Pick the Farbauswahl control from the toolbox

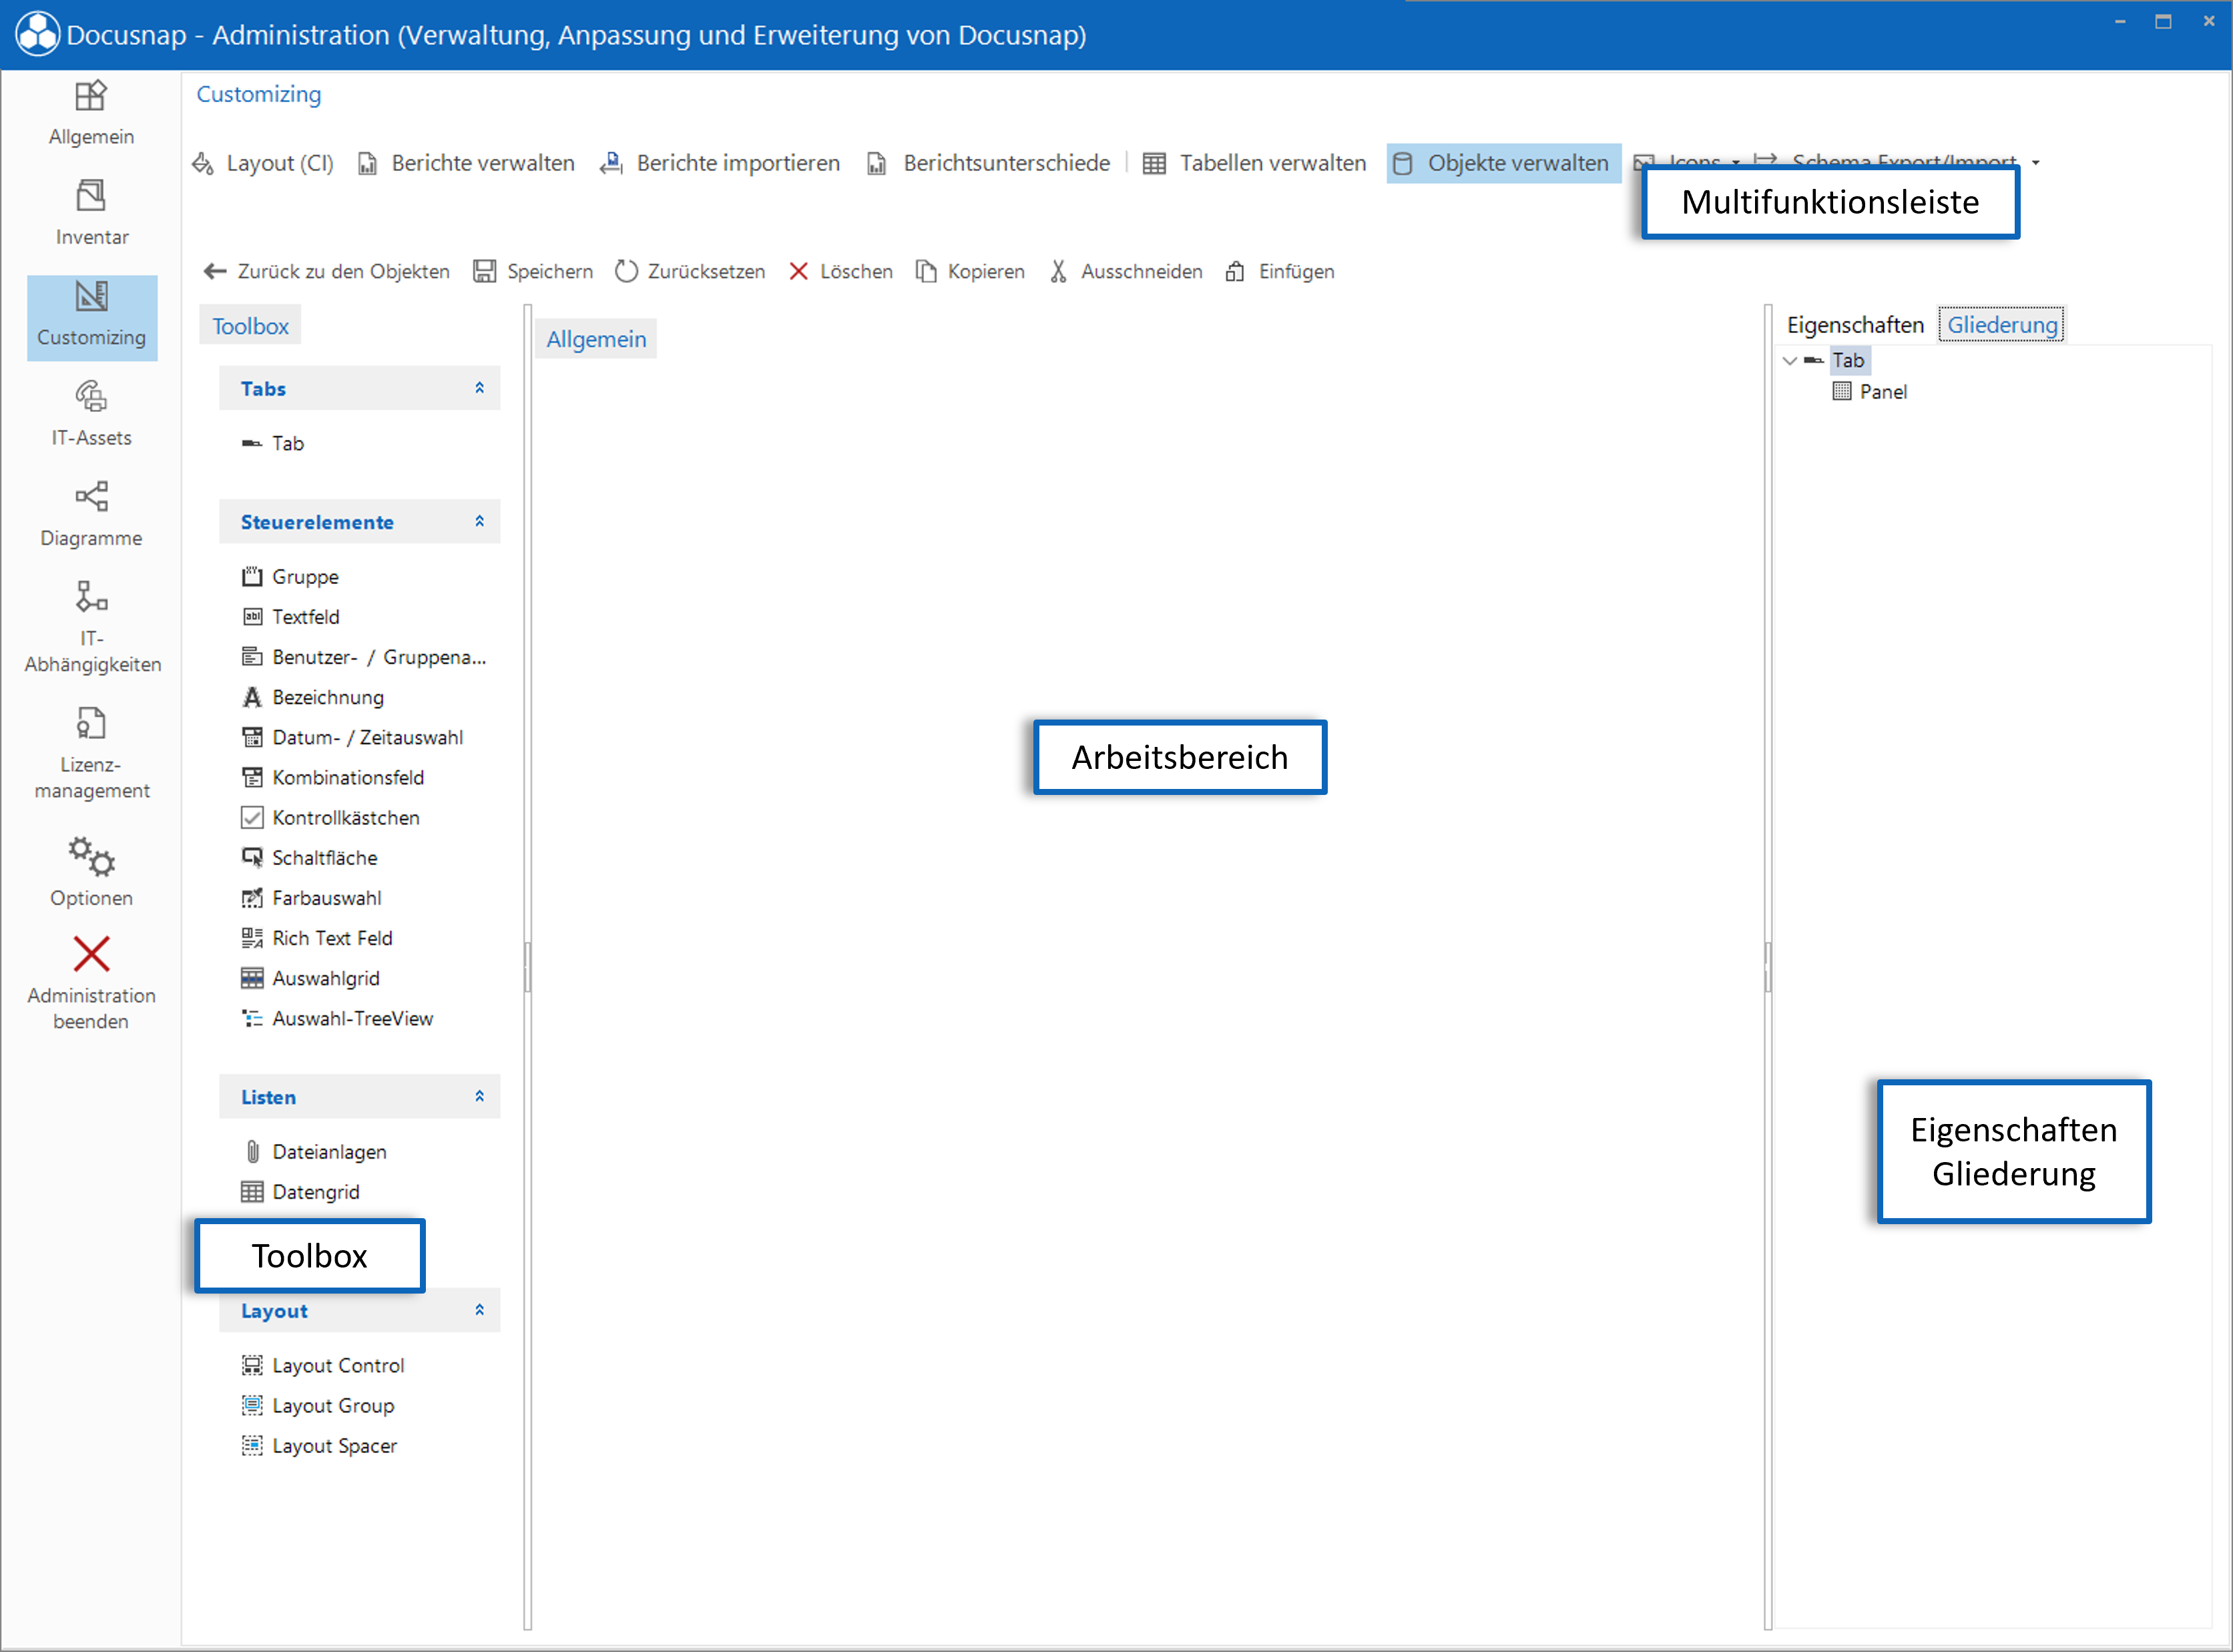(x=312, y=897)
